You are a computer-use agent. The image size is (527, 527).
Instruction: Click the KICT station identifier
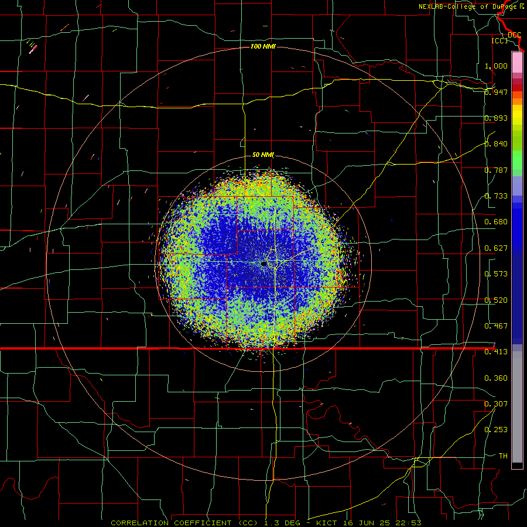tap(326, 523)
